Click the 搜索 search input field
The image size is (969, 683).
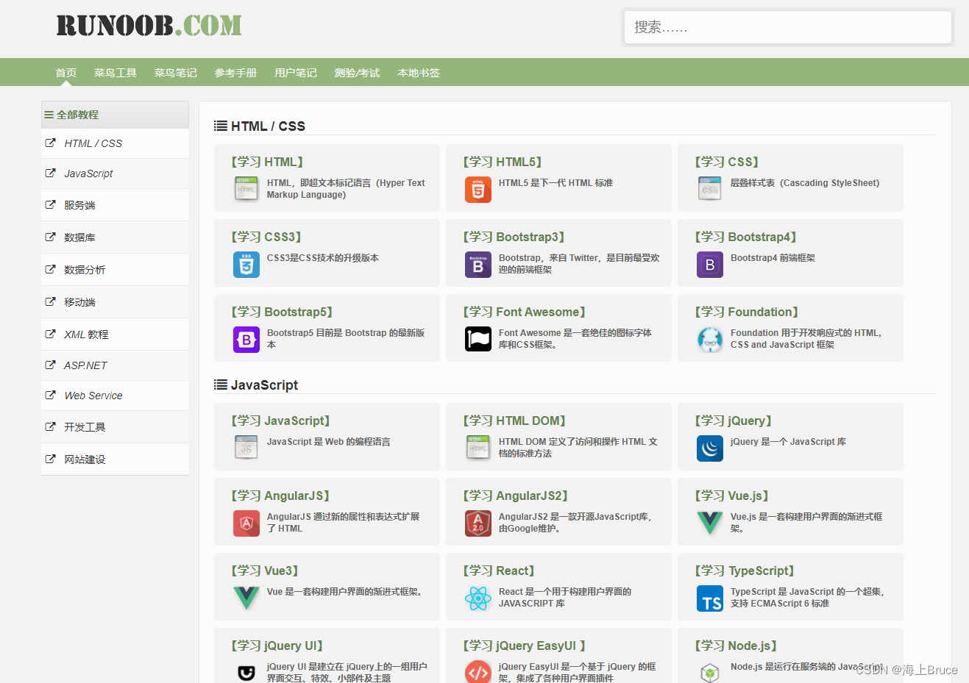788,27
